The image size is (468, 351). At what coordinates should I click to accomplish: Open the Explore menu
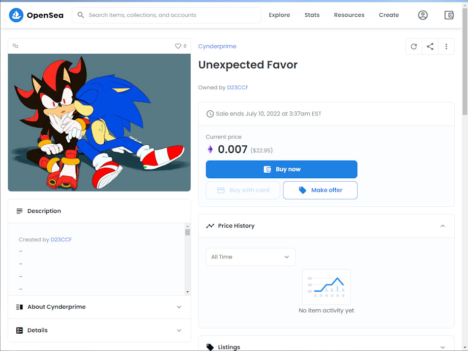click(x=279, y=15)
